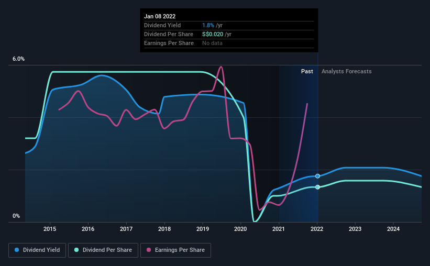Click the 1.8% dividend yield tooltip value
The width and height of the screenshot is (430, 266).
(x=208, y=25)
